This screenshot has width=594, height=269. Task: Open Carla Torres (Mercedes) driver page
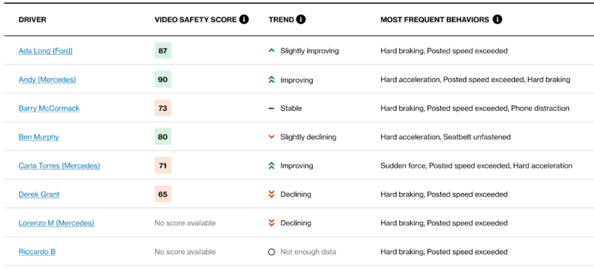coord(59,165)
